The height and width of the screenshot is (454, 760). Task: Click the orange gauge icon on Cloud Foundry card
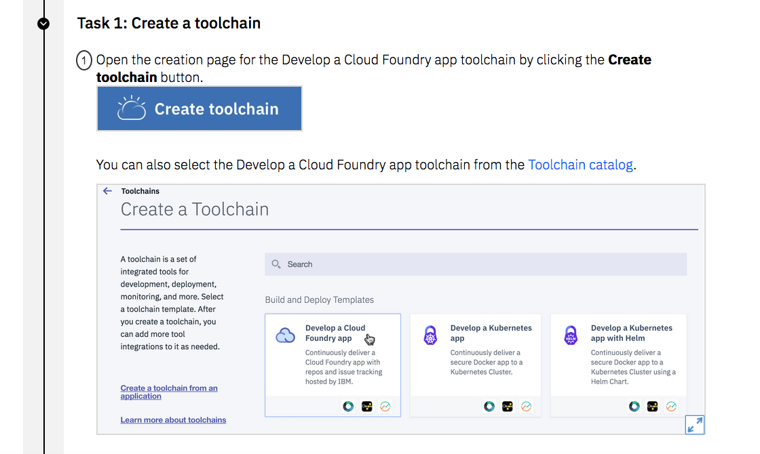(385, 407)
